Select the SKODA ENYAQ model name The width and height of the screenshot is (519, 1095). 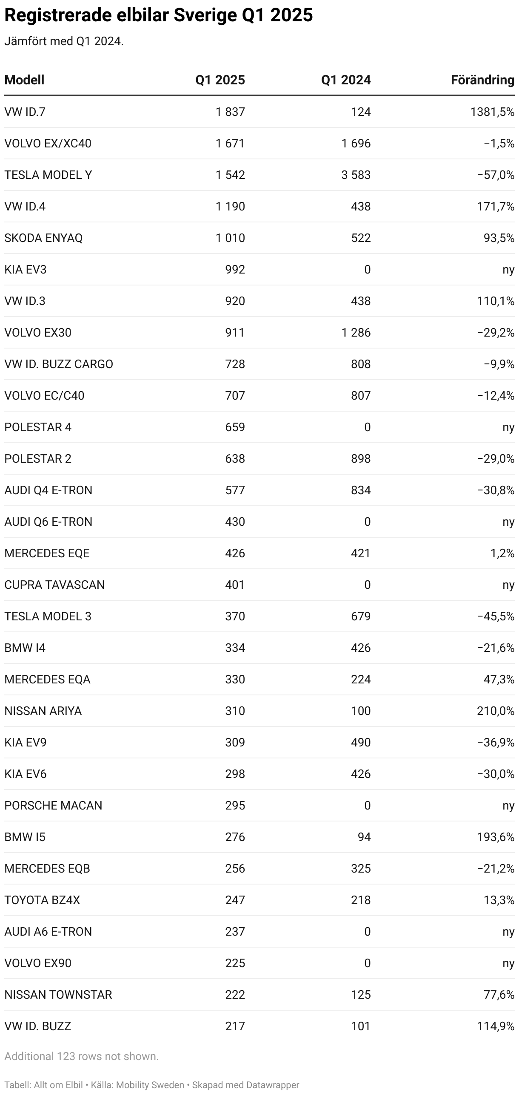[43, 238]
